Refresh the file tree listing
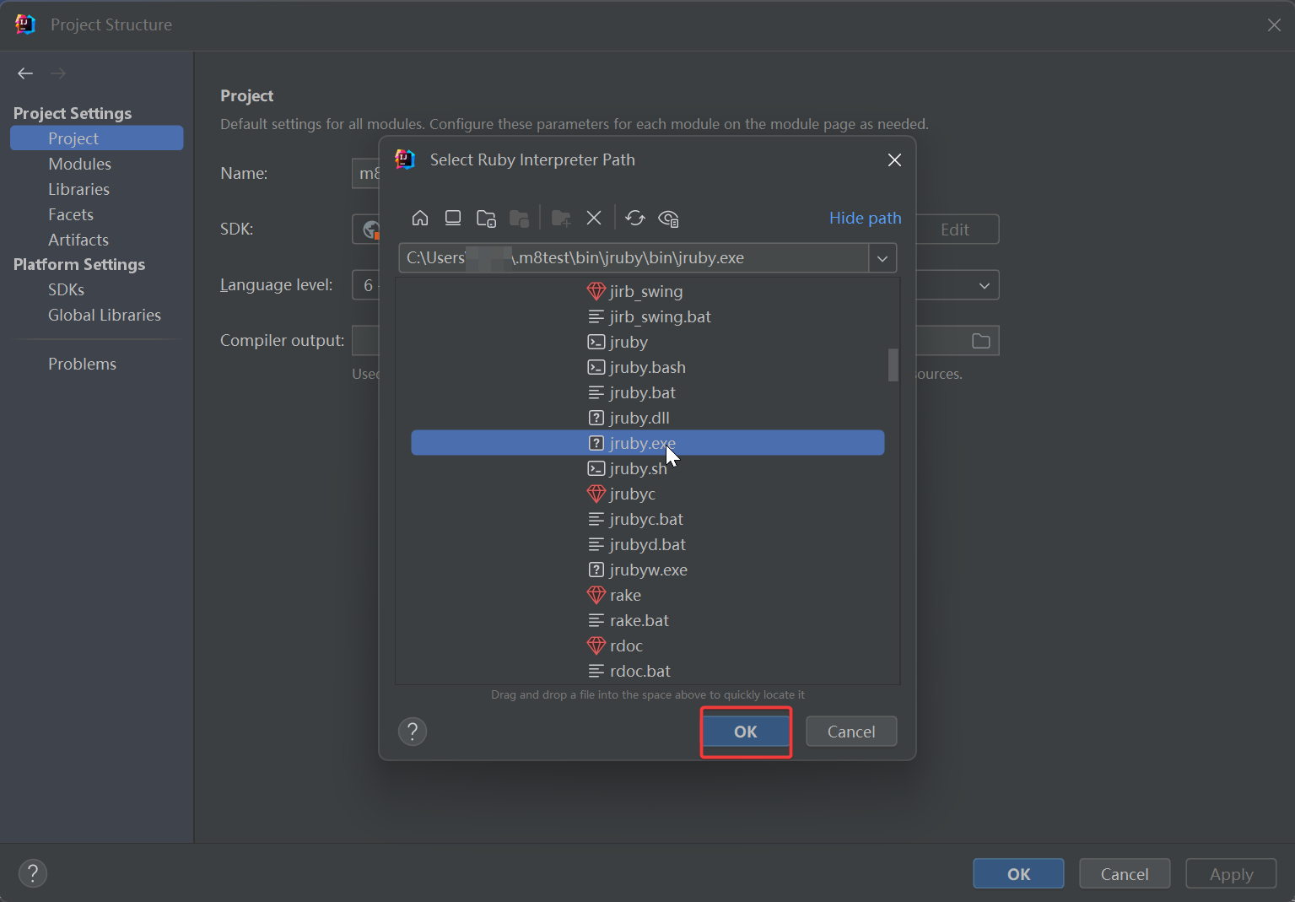Viewport: 1295px width, 902px height. [635, 219]
